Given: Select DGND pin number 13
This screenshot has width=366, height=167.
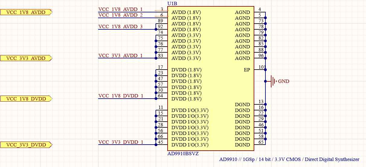Looking at the screenshot, I should pos(261,102).
